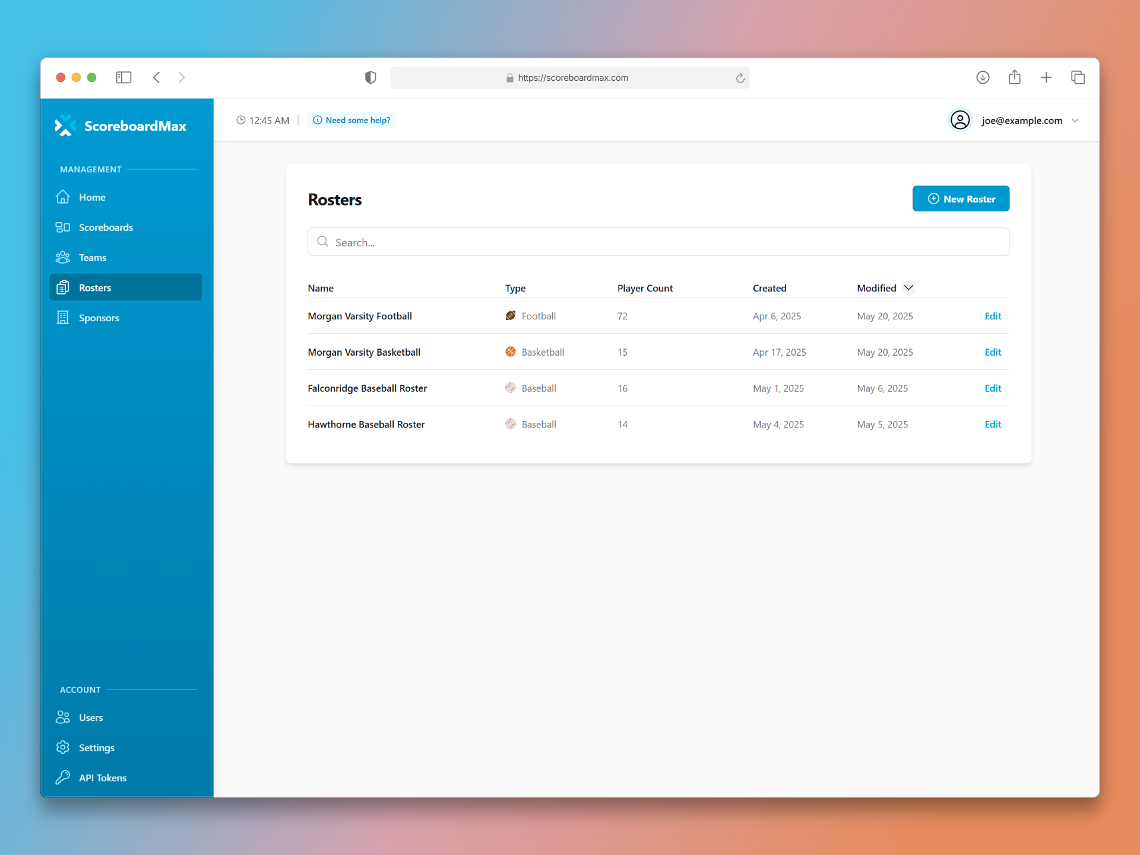Open Teams in the sidebar
Screen dimensions: 1140x855
tap(126, 258)
